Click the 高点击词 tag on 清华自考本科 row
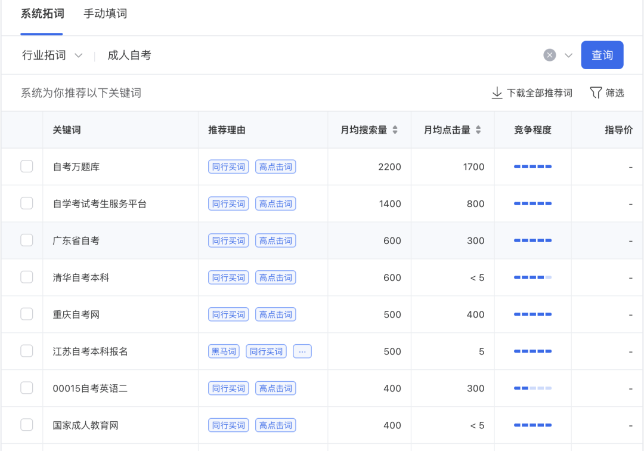The image size is (644, 451). (275, 277)
